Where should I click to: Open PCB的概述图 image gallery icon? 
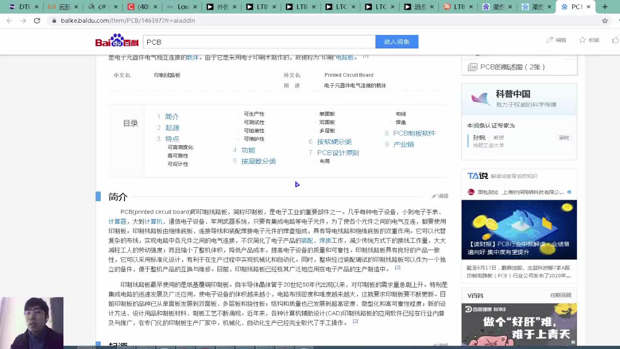pos(472,67)
